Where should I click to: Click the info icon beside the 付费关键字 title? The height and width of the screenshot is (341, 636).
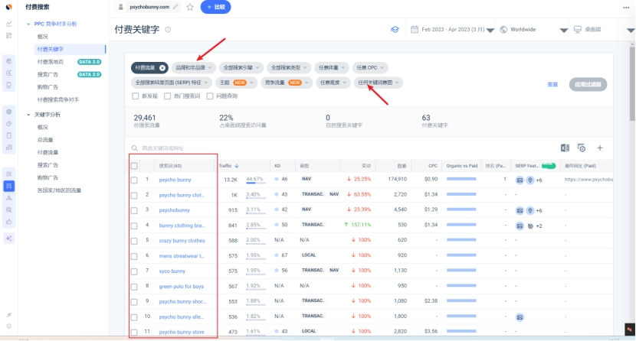[168, 30]
